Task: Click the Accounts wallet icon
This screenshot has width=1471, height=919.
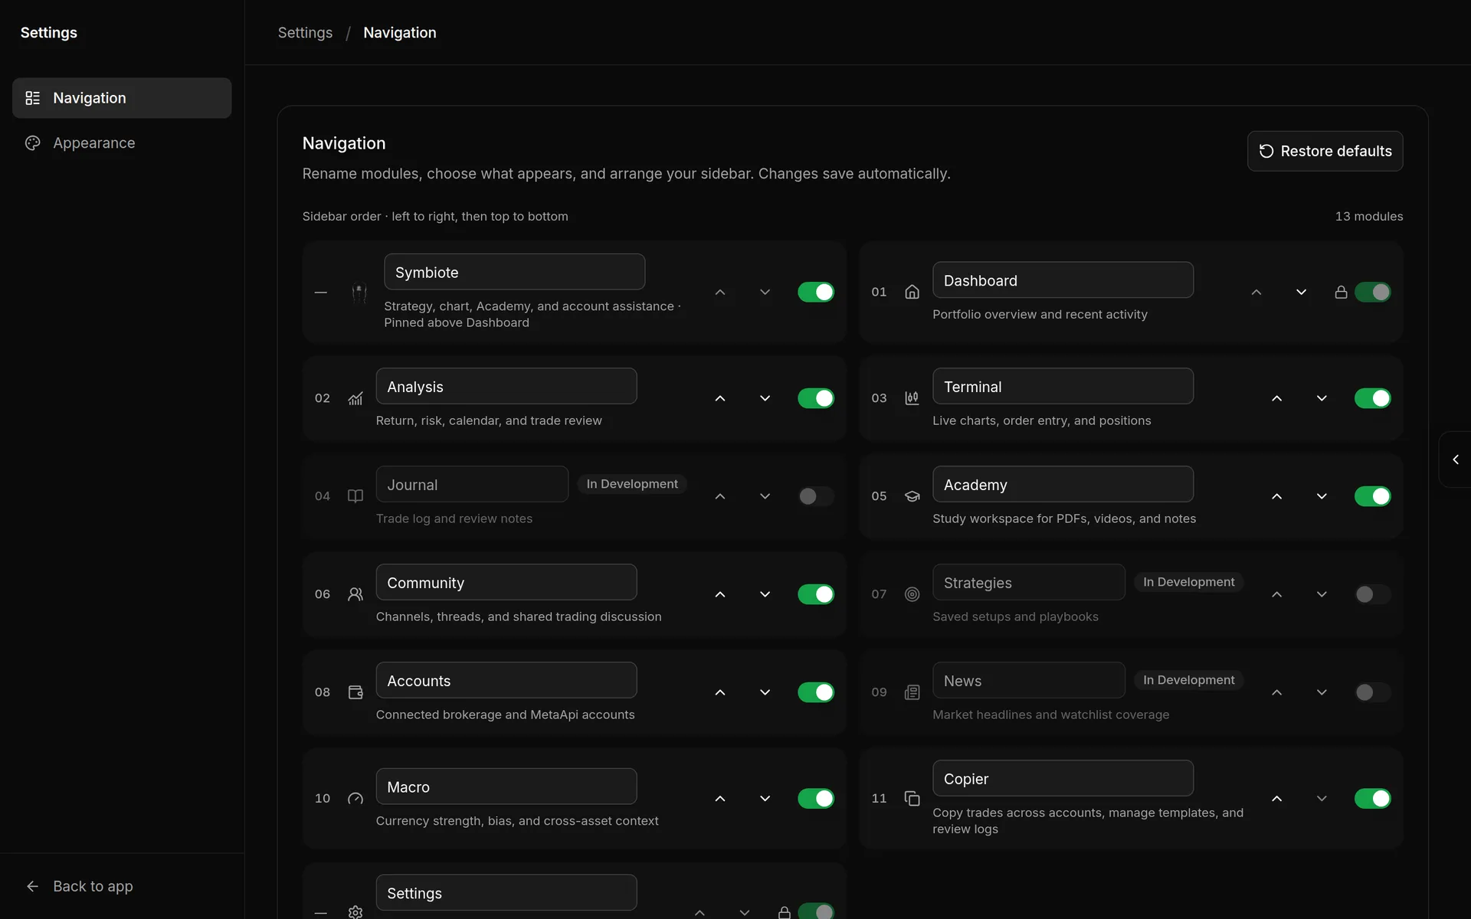Action: pos(355,692)
